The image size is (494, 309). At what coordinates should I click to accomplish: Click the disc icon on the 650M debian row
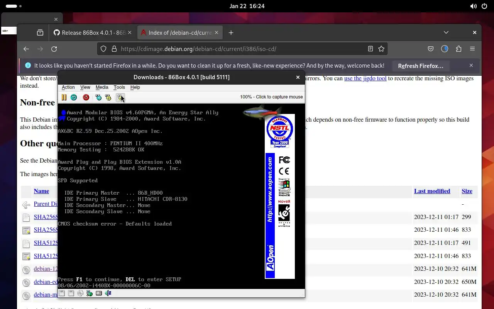(x=26, y=282)
